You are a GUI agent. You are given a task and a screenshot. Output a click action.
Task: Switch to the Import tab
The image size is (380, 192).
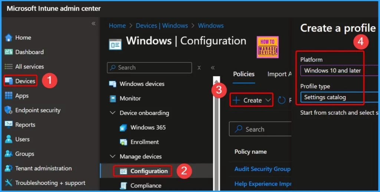[x=279, y=74]
